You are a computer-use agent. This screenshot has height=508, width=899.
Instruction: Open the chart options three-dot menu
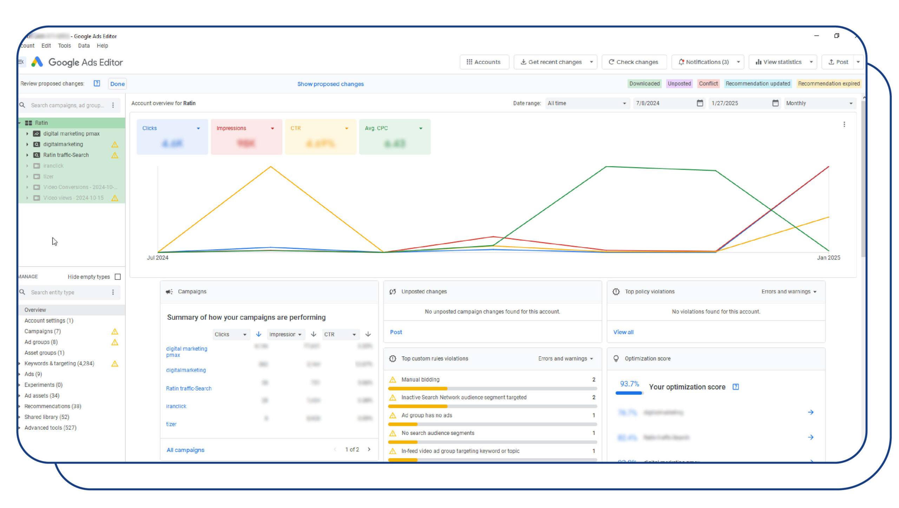click(844, 125)
